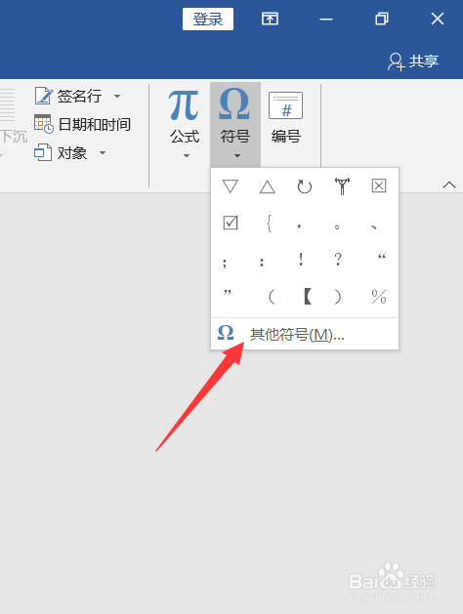Insert the crossed box symbol

(379, 185)
